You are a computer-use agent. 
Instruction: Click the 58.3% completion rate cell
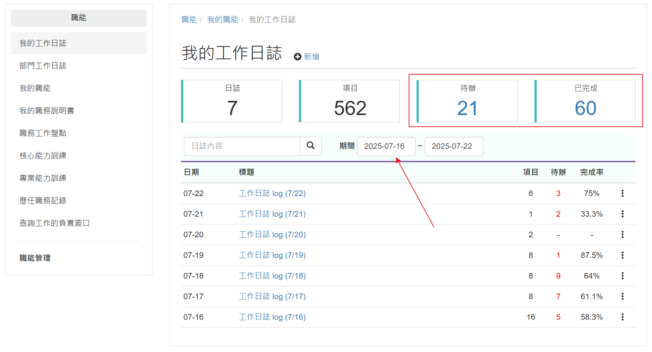point(592,317)
